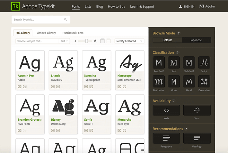This screenshot has width=228, height=153.
Task: Switch to Limited Library tab
Action: (46, 33)
